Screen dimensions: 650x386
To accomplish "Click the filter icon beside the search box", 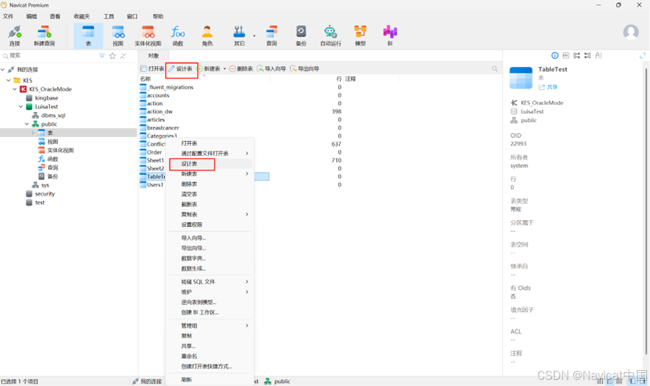I will click(102, 55).
